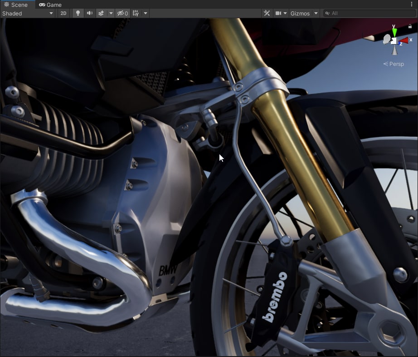418x357 pixels.
Task: Open the scene effects dropdown arrow
Action: [x=111, y=13]
